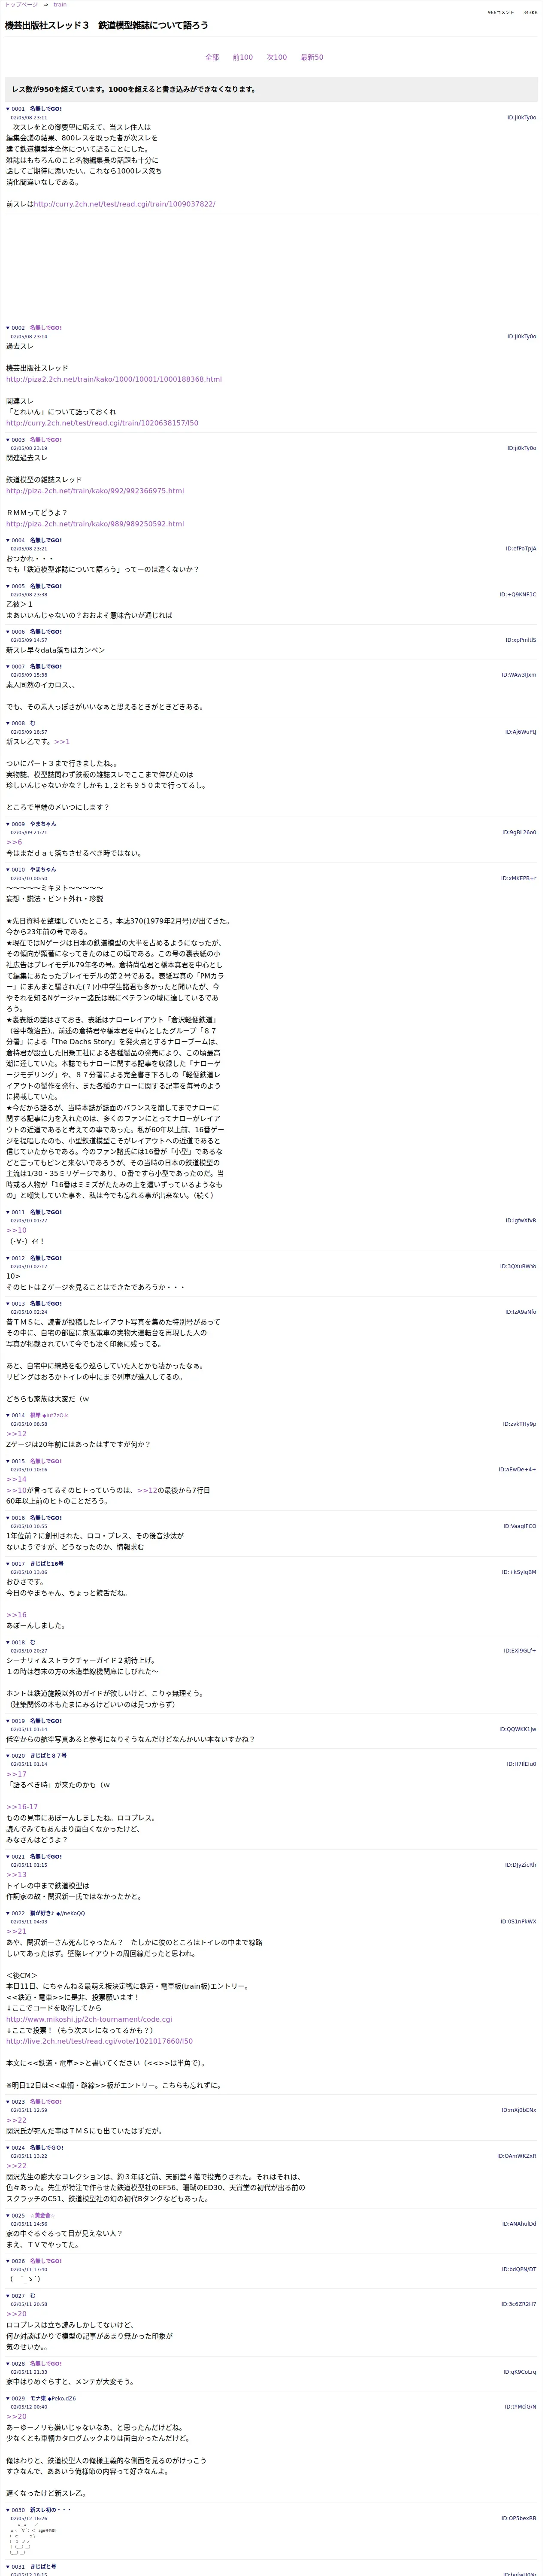Viewport: 551px width, 2576px height.
Task: Select ID:9g8L26o0 on post 0009
Action: click(519, 833)
